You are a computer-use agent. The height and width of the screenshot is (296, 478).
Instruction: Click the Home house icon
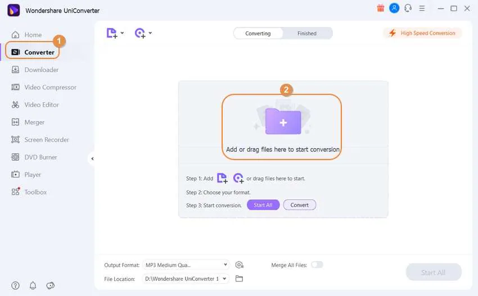15,35
